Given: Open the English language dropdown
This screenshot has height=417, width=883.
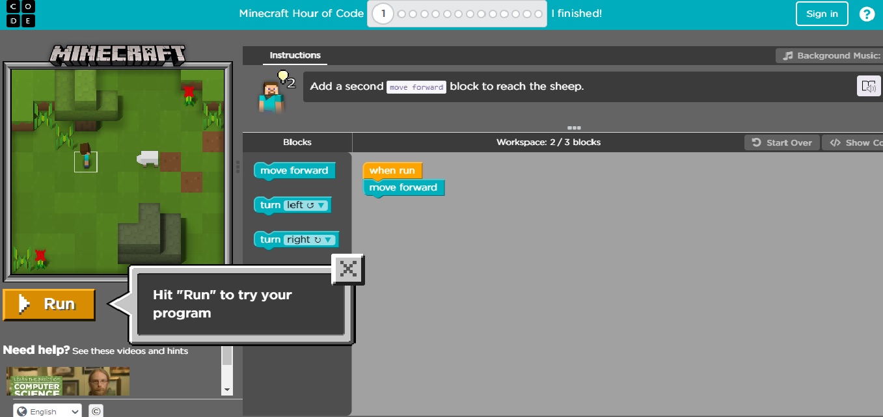Looking at the screenshot, I should click(48, 411).
